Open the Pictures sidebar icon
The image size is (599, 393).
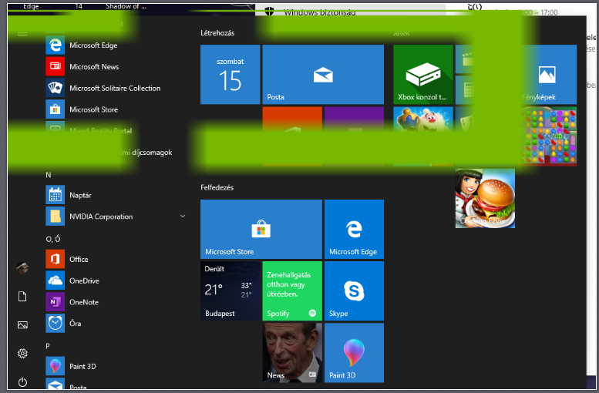pyautogui.click(x=22, y=325)
